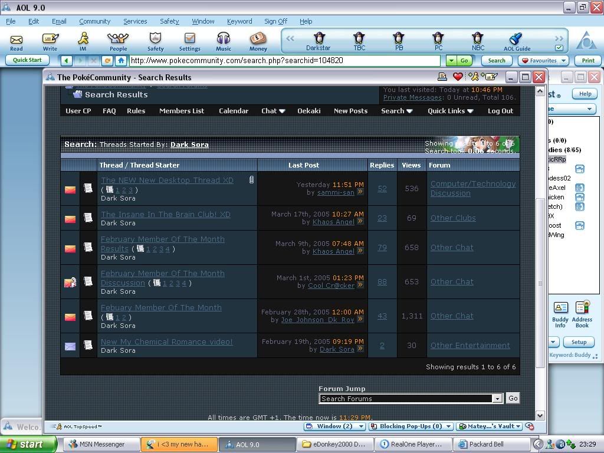This screenshot has height=453, width=604.
Task: Click the Quick Start button
Action: (27, 60)
